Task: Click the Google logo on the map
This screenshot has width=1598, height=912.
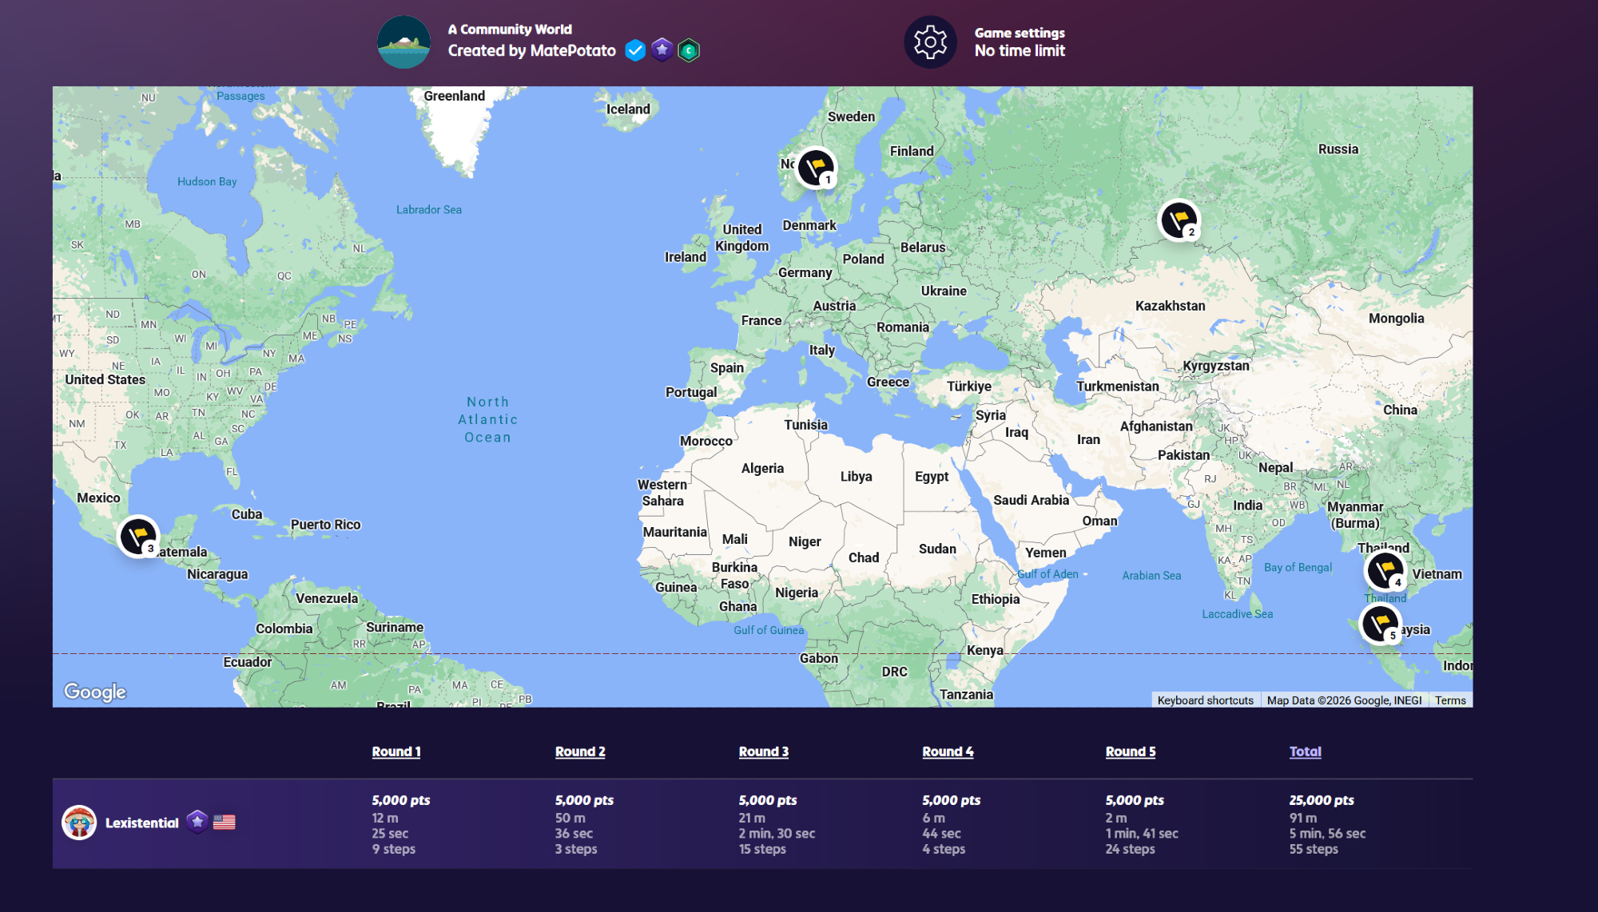Action: pos(95,692)
